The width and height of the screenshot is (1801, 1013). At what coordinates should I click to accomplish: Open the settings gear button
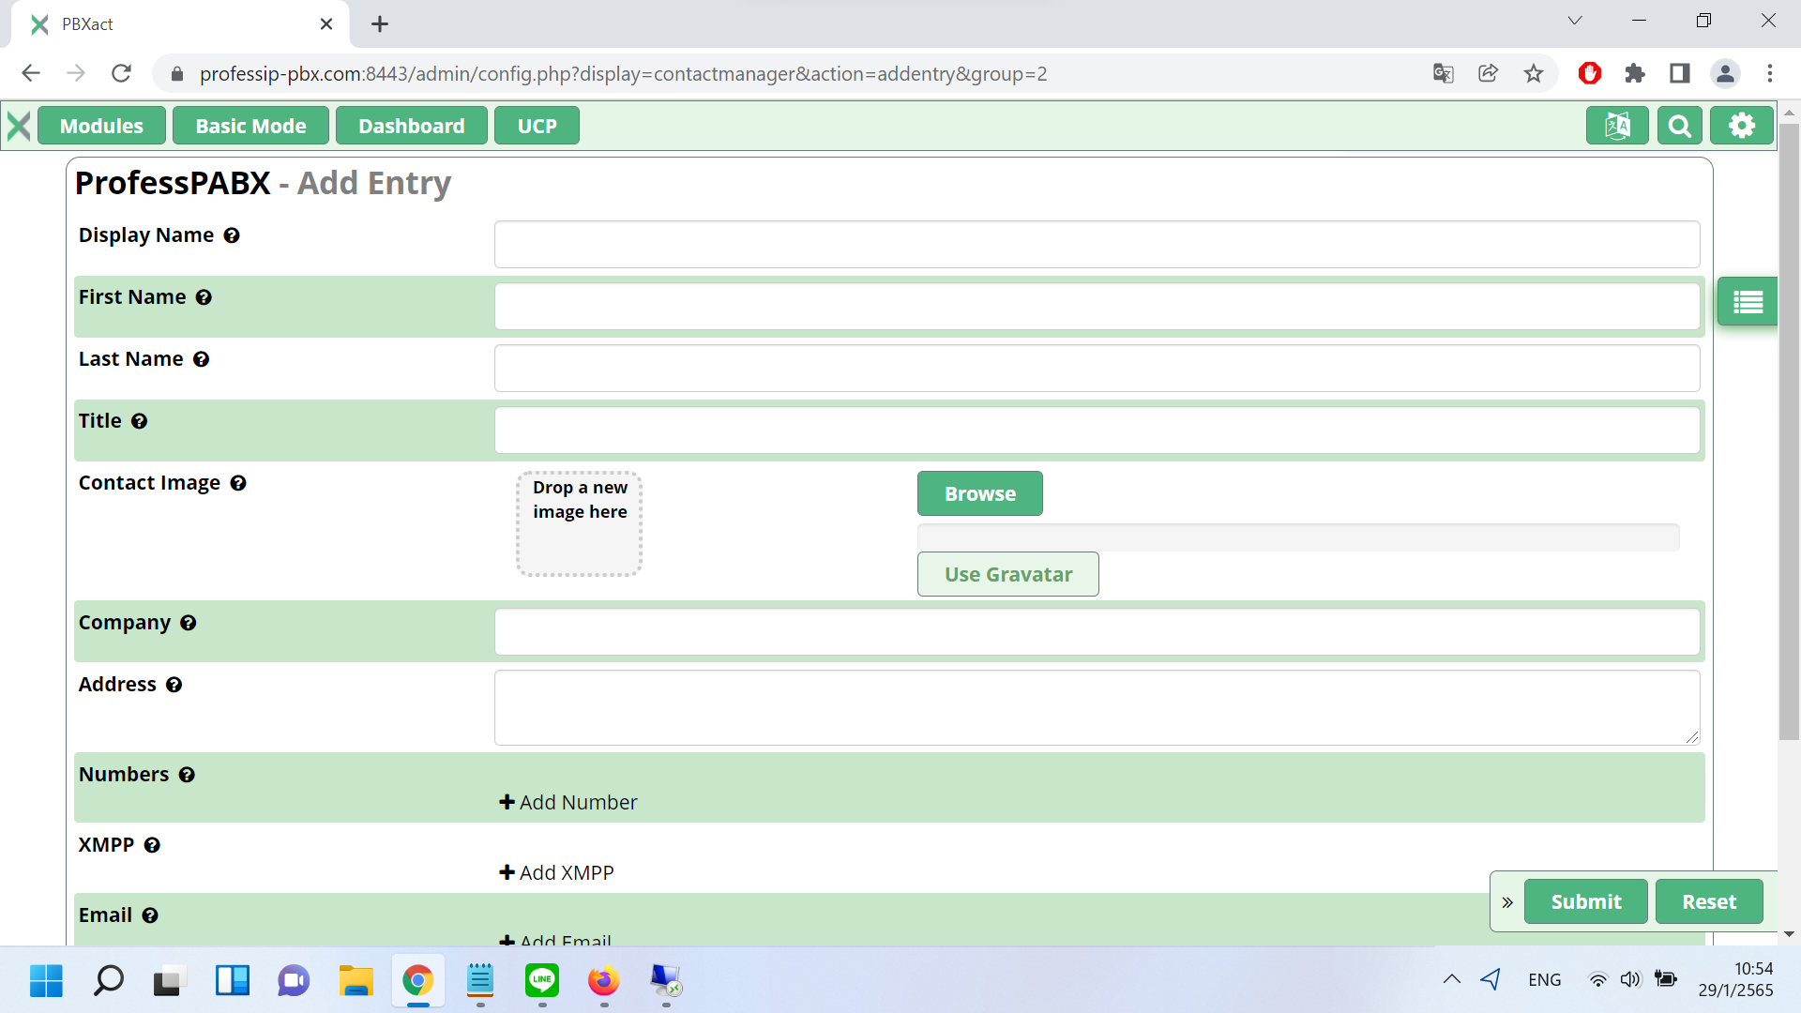[1742, 126]
